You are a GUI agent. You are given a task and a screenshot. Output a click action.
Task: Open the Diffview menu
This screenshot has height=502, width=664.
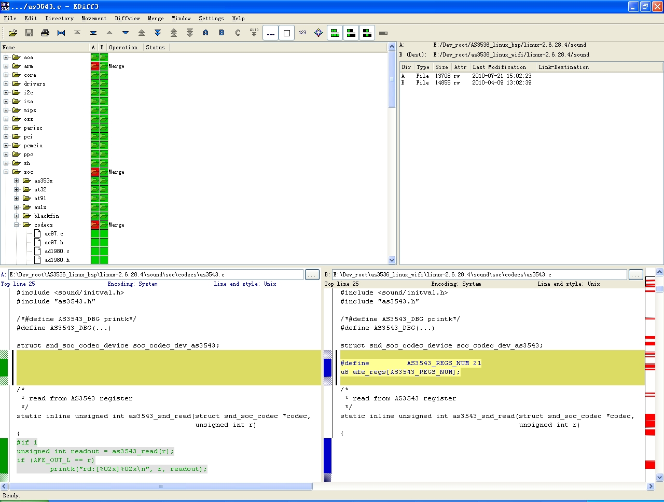(x=127, y=18)
